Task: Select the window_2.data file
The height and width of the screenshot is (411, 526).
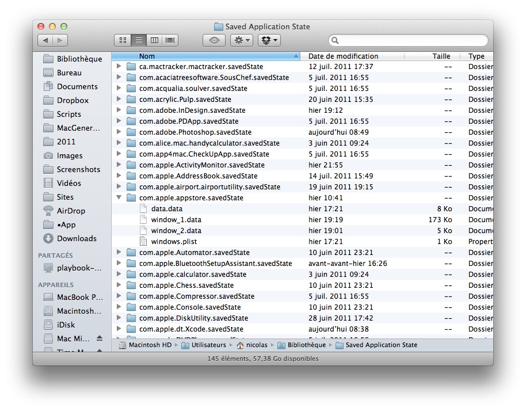Action: 302,230
